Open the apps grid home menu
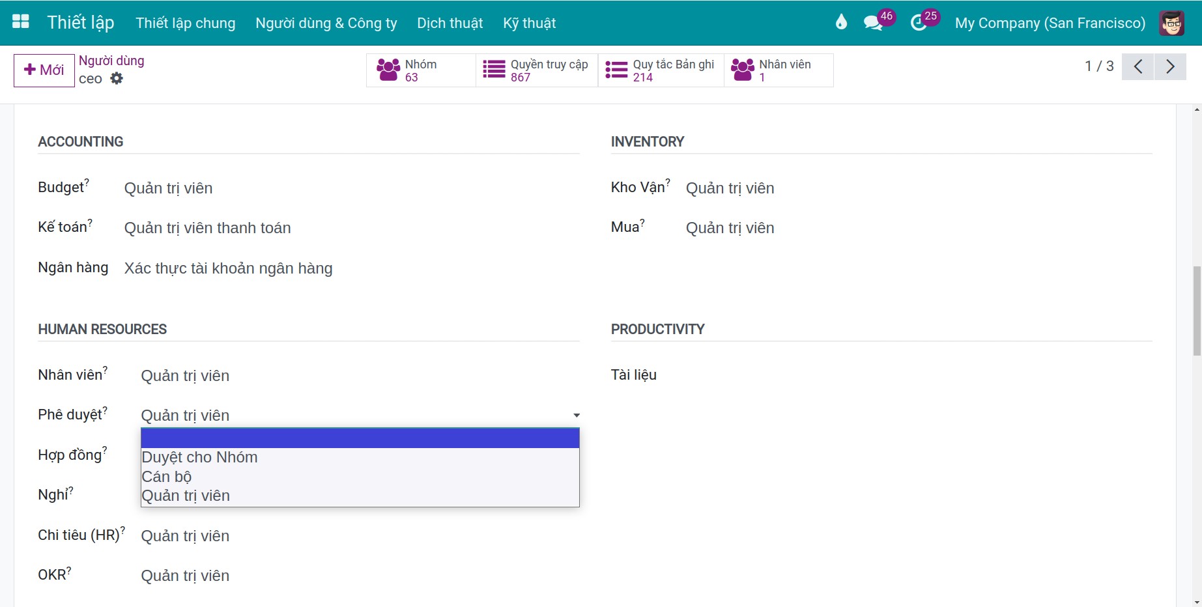1202x607 pixels. 21,22
